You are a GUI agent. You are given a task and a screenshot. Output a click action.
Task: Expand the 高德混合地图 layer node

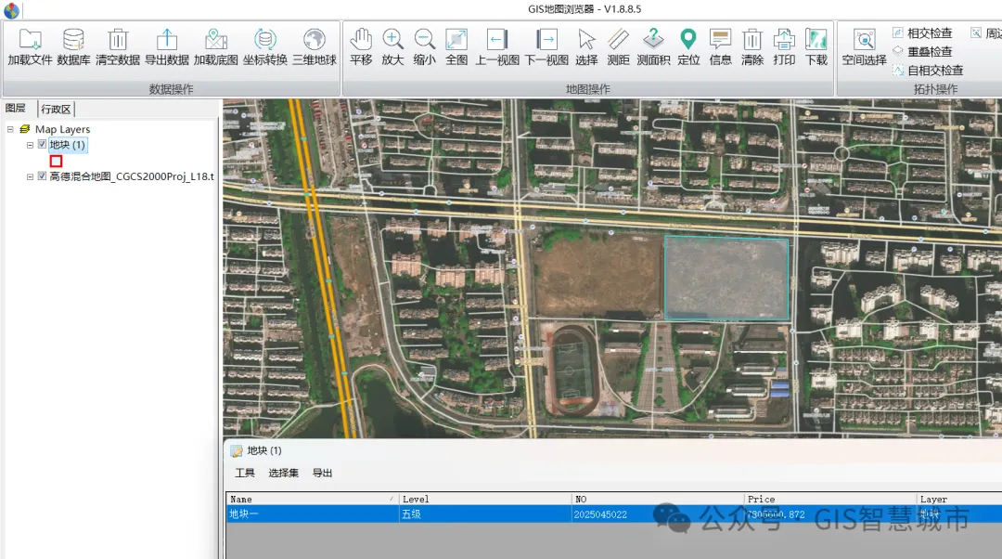(x=30, y=176)
